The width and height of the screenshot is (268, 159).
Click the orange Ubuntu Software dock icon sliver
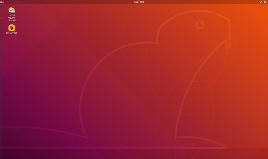[x=0, y=66]
